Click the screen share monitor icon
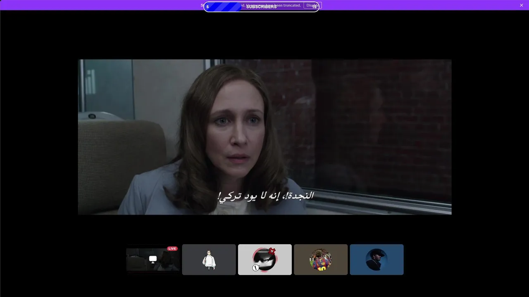 pyautogui.click(x=153, y=259)
